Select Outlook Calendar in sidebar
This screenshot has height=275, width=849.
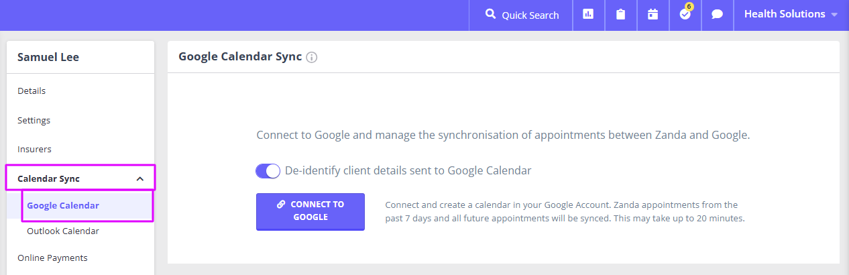click(x=63, y=231)
